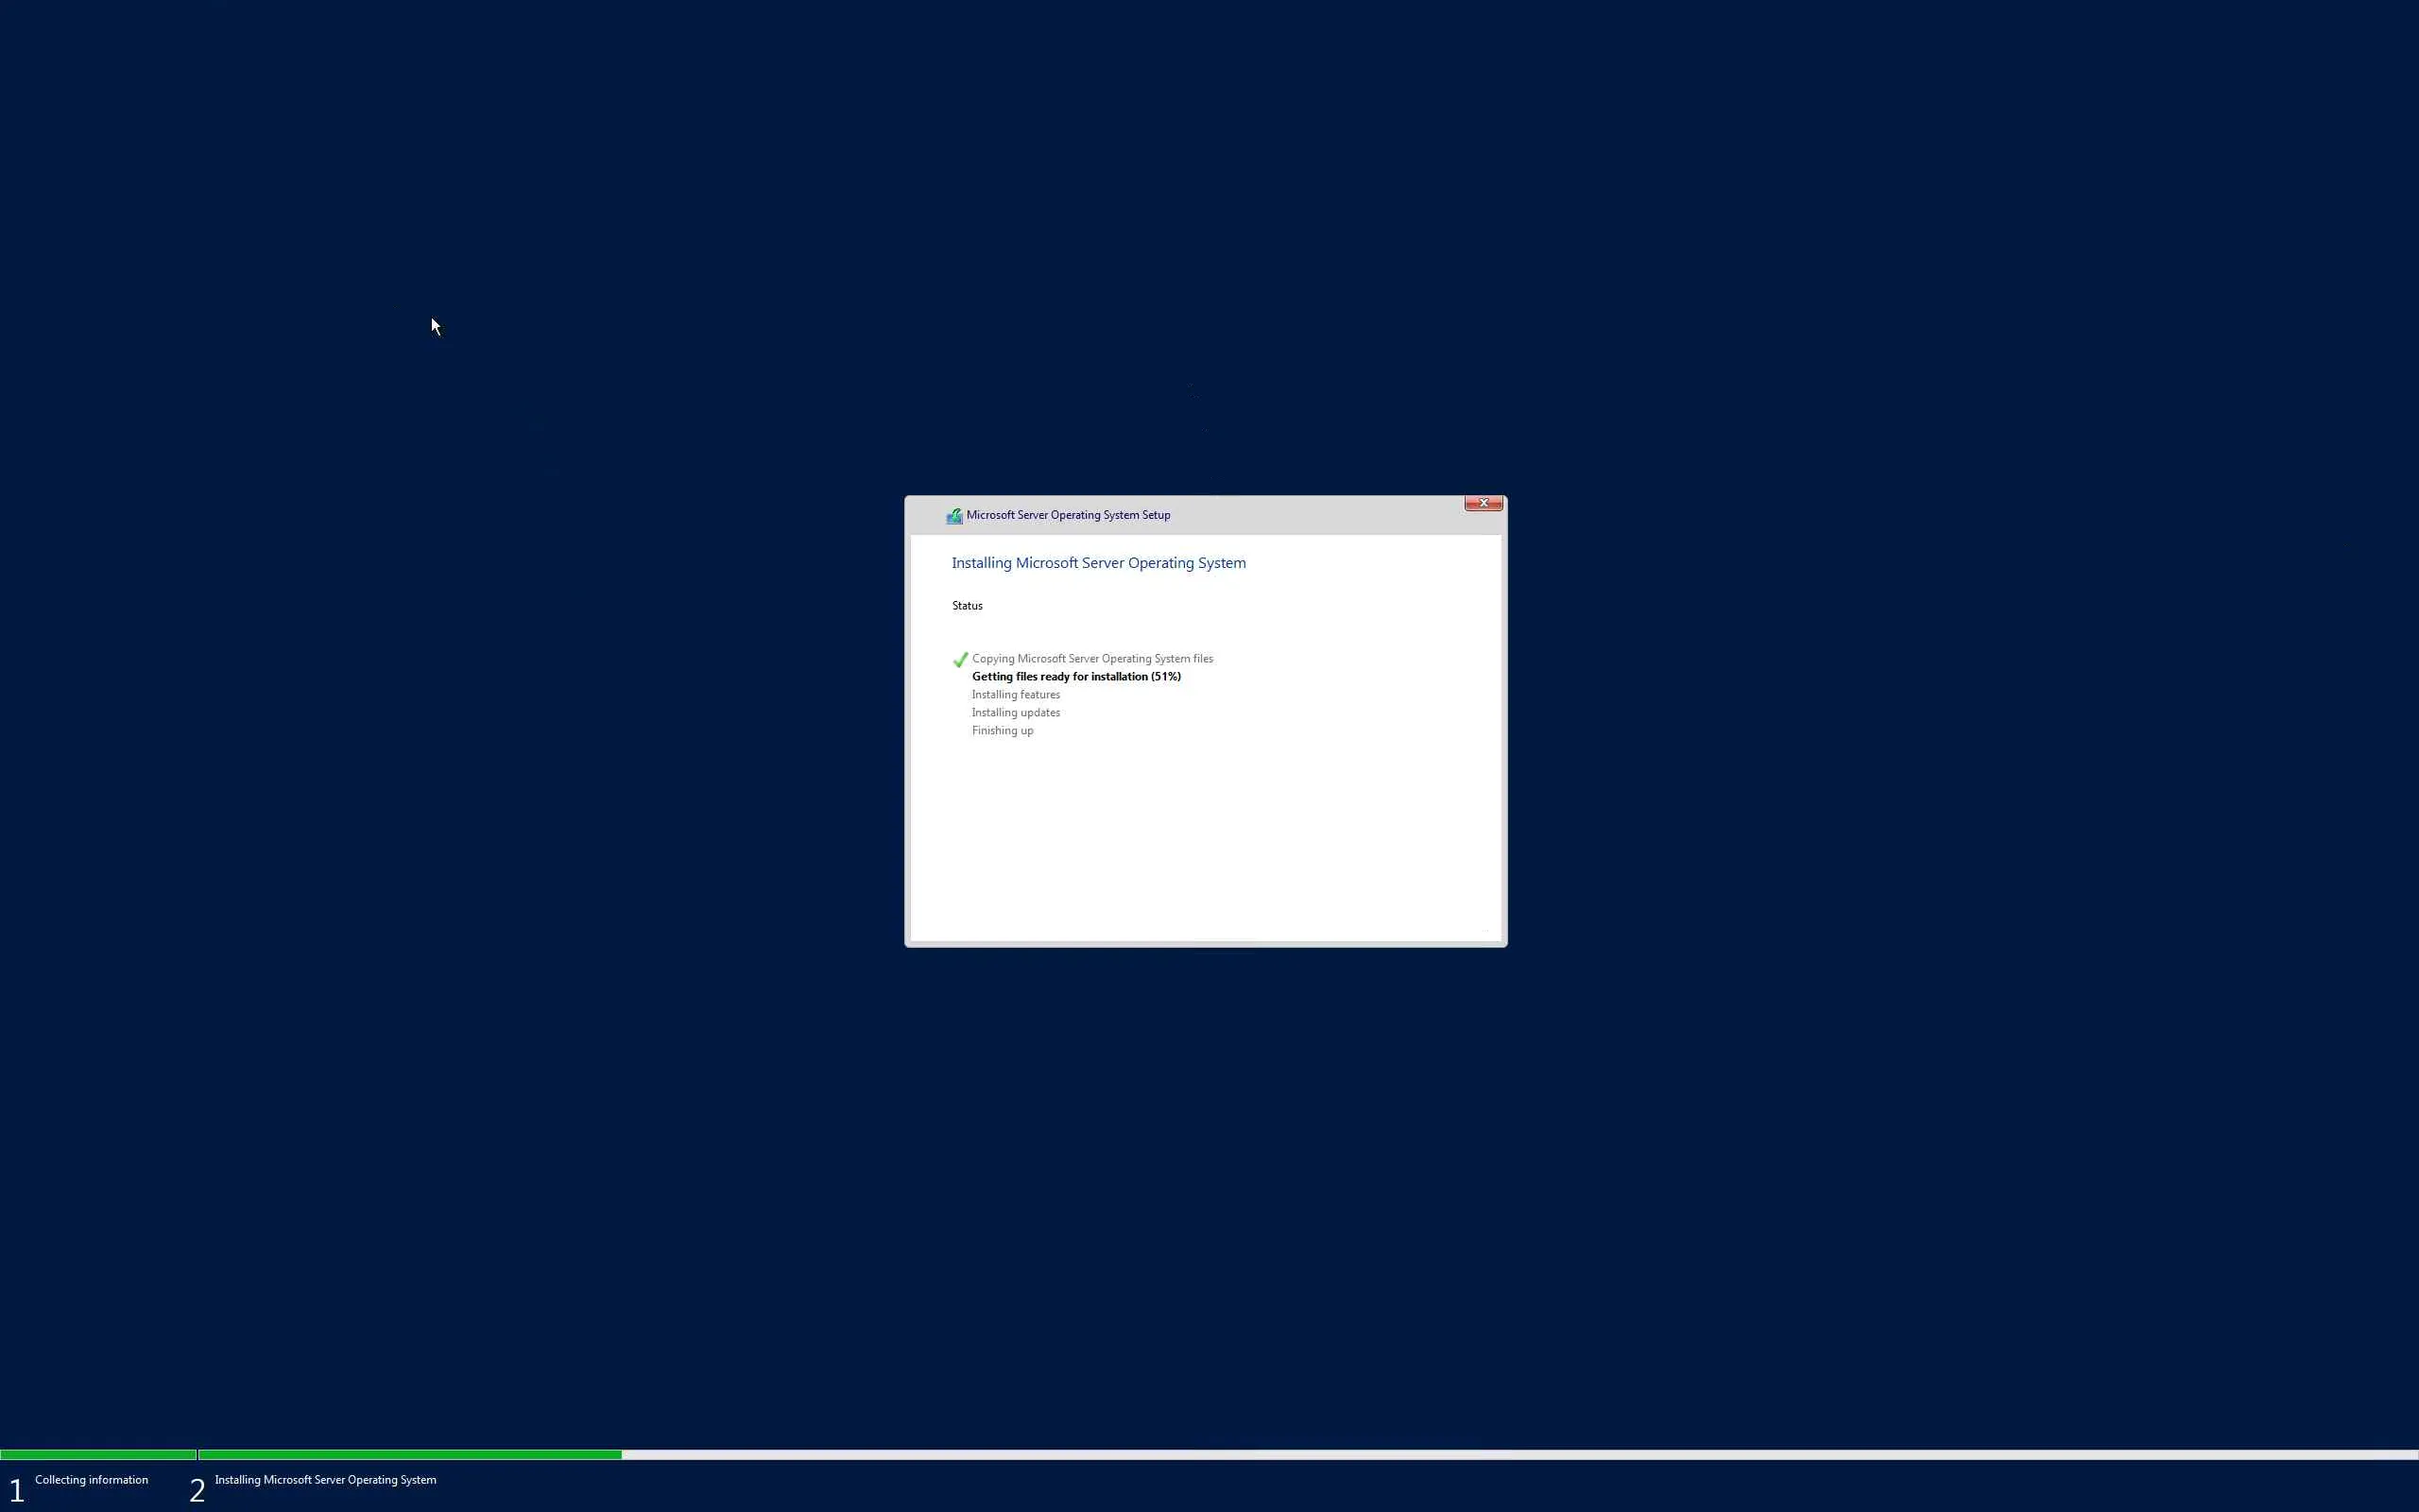Click the step number 1 at the bottom
Screen dimensions: 2419x1512
point(16,1490)
